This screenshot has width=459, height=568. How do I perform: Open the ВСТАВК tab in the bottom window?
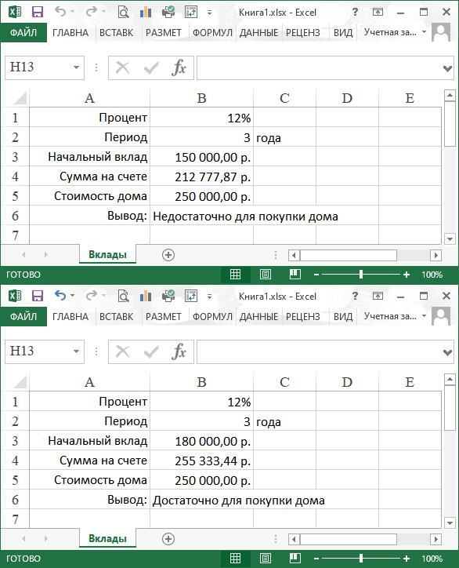(117, 317)
